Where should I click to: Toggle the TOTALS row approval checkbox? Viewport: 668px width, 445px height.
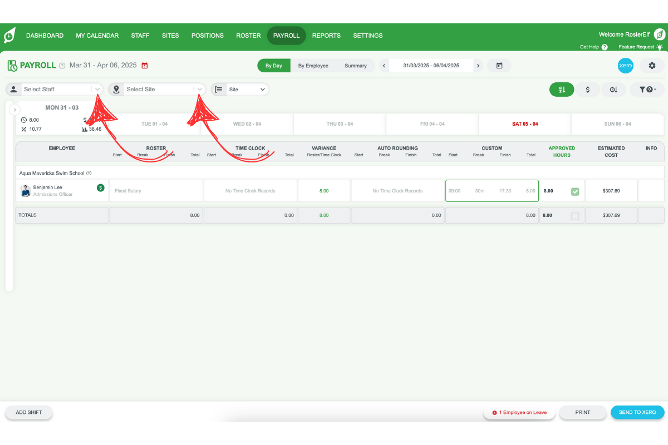click(575, 215)
